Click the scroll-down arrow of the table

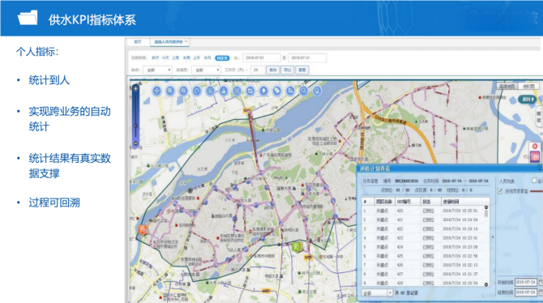click(x=486, y=284)
